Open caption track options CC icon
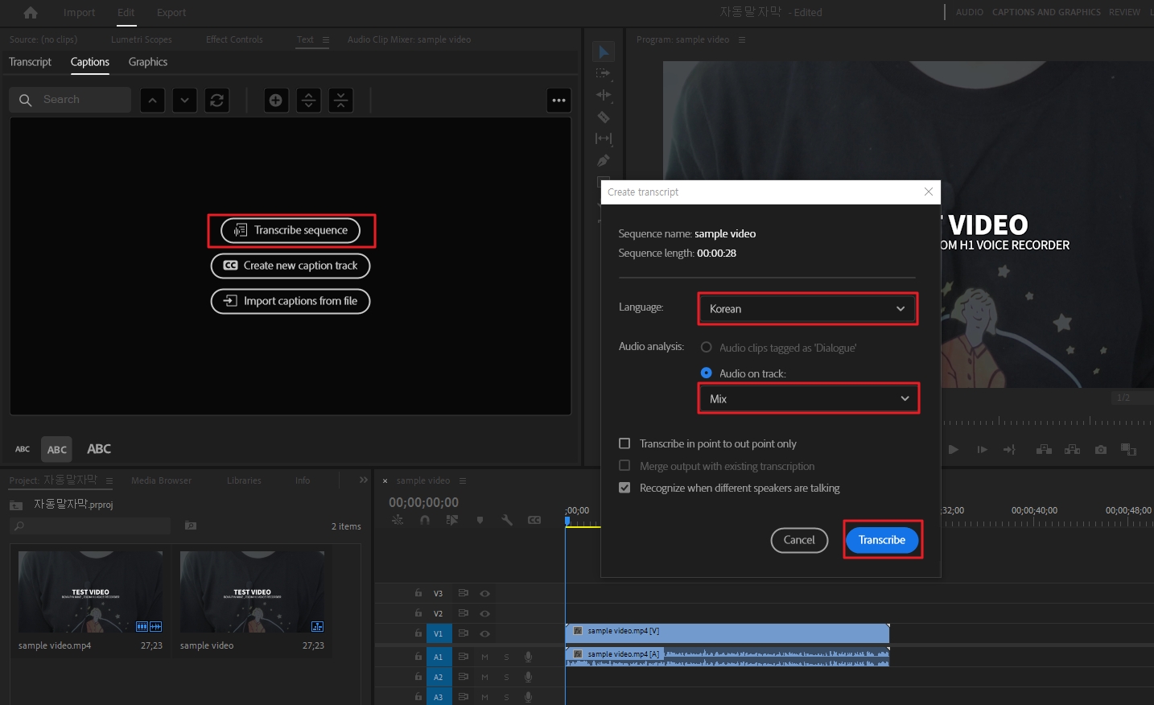Screen dimensions: 1154x705 click(x=534, y=521)
